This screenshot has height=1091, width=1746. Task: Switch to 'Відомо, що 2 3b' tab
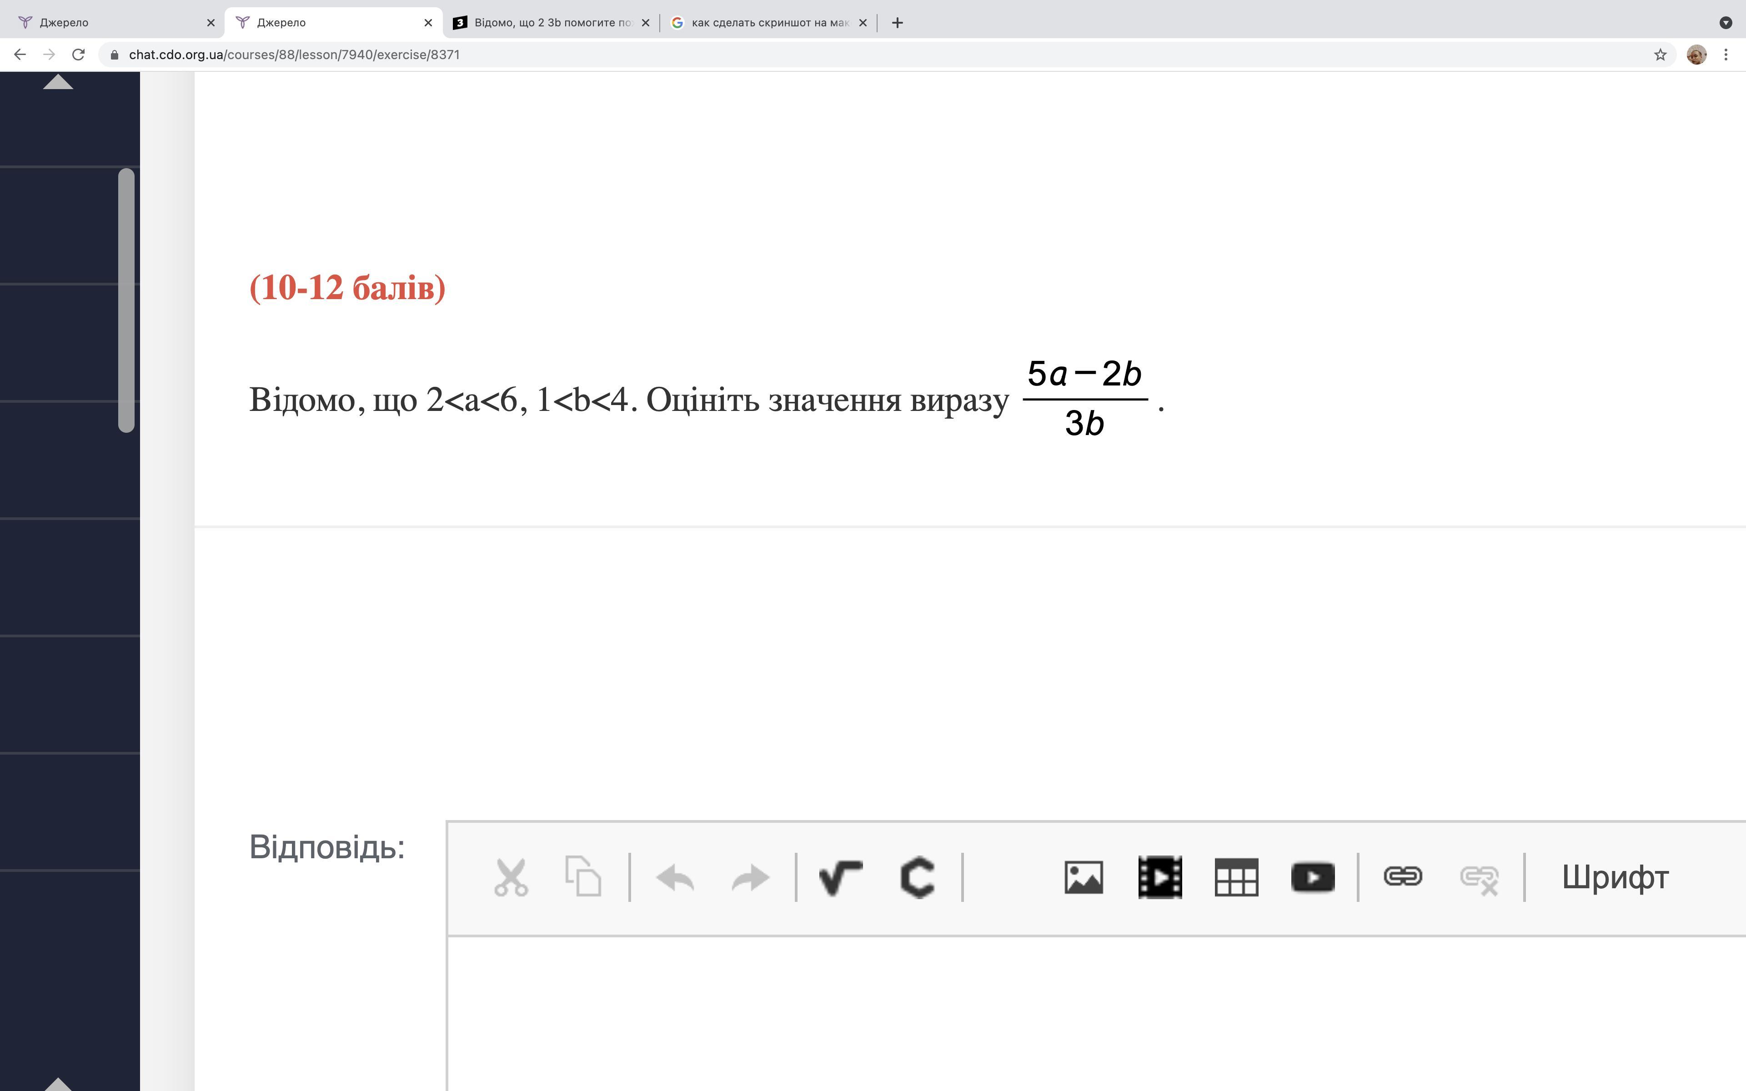(552, 22)
